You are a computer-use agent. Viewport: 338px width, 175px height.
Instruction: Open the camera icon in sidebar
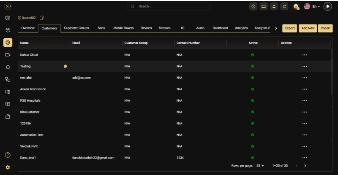(x=8, y=55)
